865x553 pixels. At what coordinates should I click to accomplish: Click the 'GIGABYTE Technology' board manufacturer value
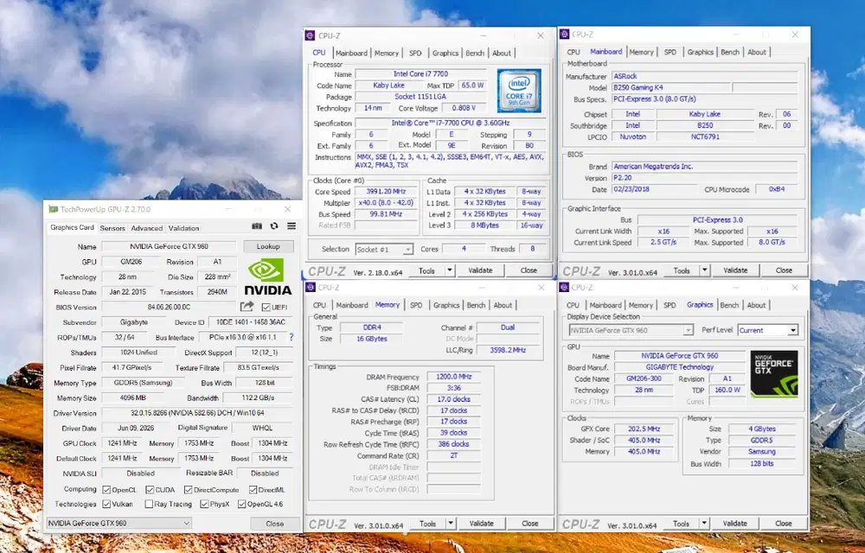coord(679,367)
